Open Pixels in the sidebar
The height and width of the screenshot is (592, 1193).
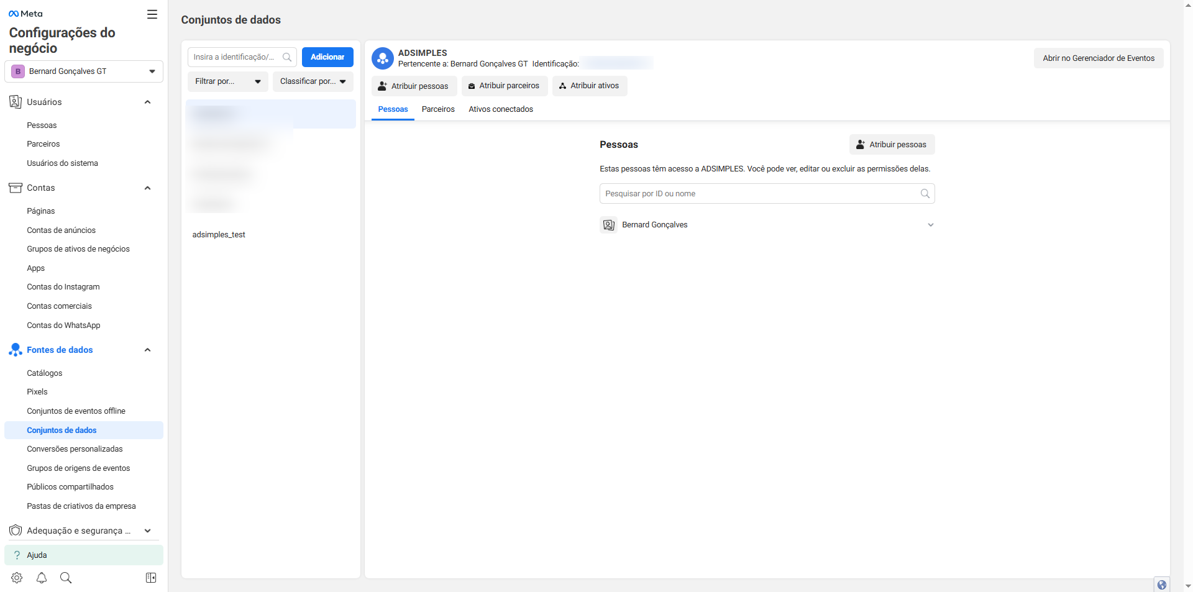coord(37,392)
